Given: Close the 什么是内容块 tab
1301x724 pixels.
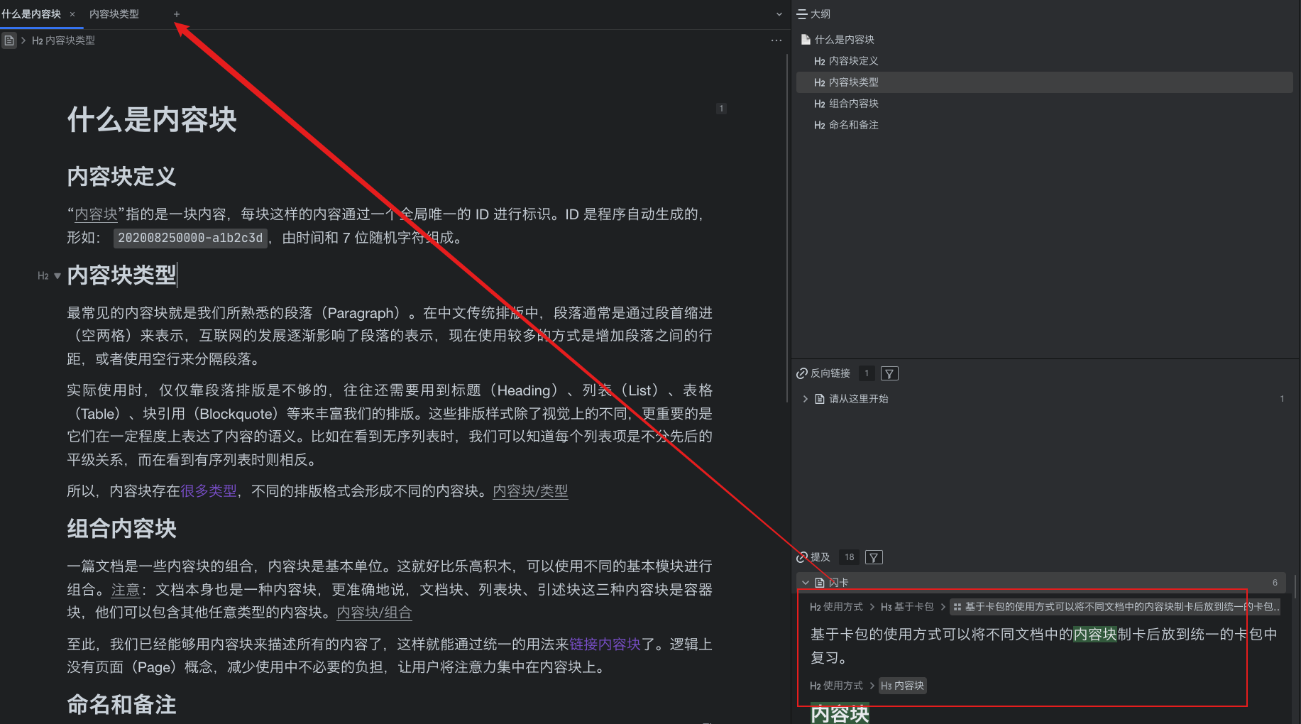Looking at the screenshot, I should 72,14.
